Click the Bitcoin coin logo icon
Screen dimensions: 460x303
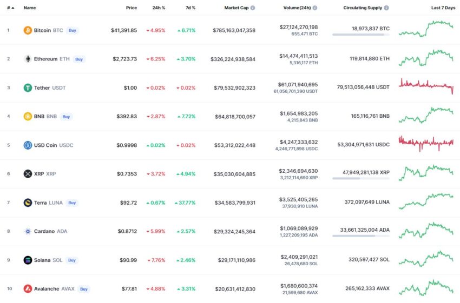click(28, 30)
